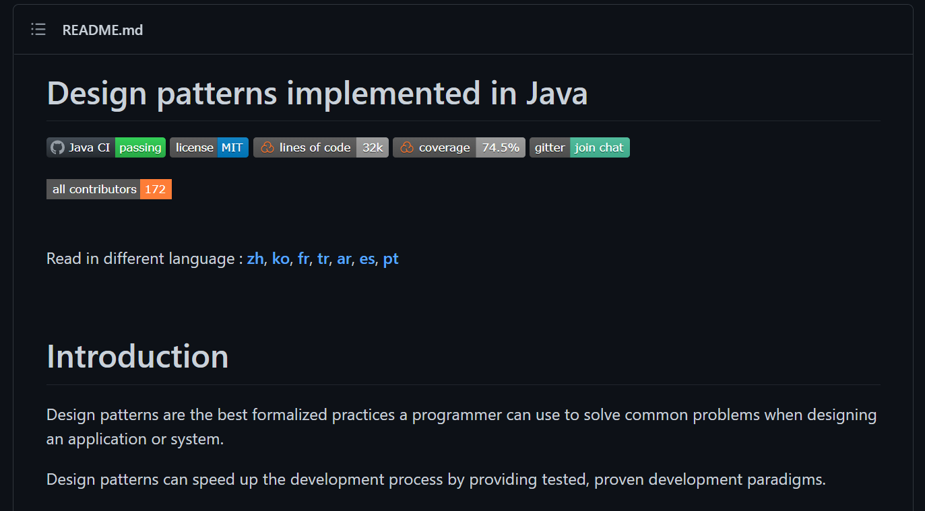Open the Java CI passing badge

coord(106,147)
